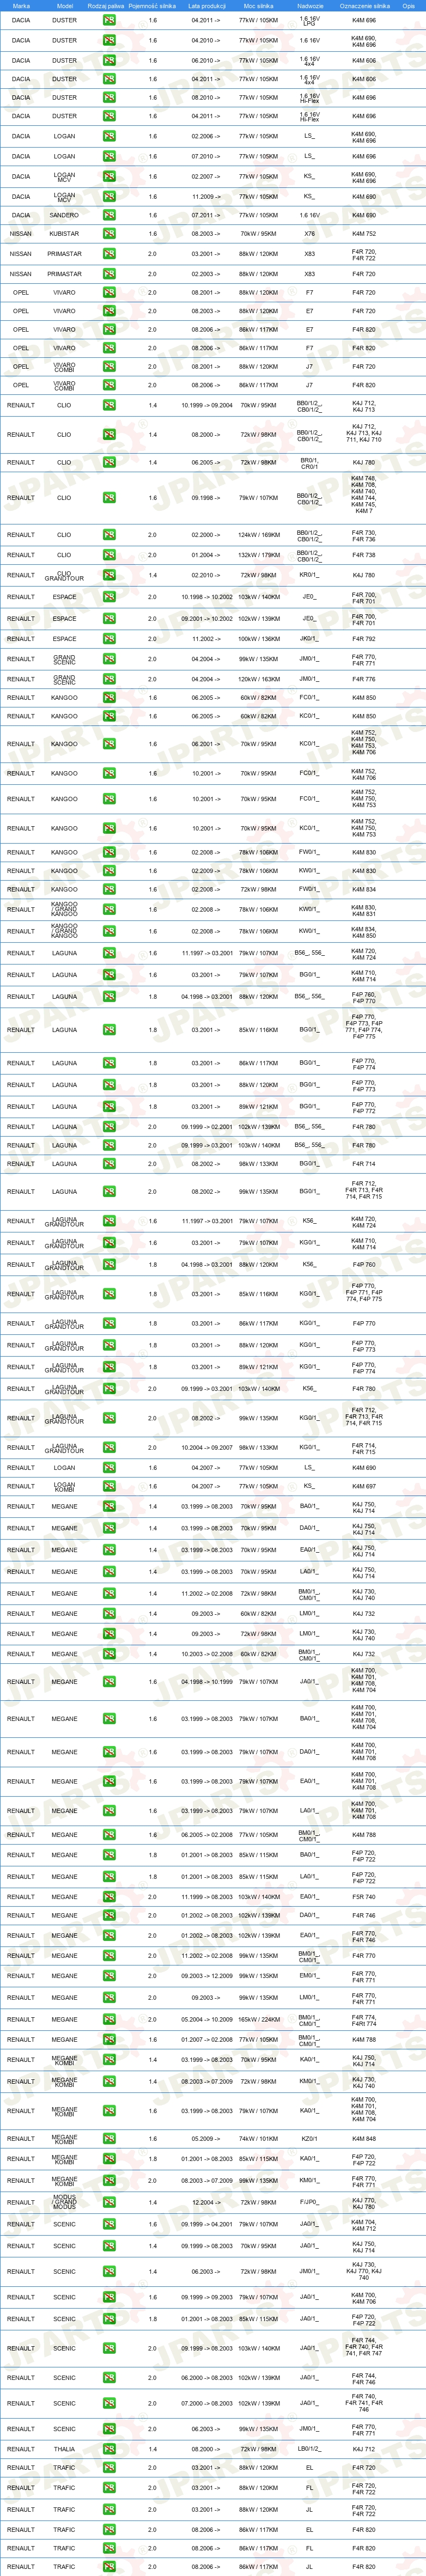426x2576 pixels.
Task: Click fuel icon in Espace F4R 792 row
Action: click(109, 639)
